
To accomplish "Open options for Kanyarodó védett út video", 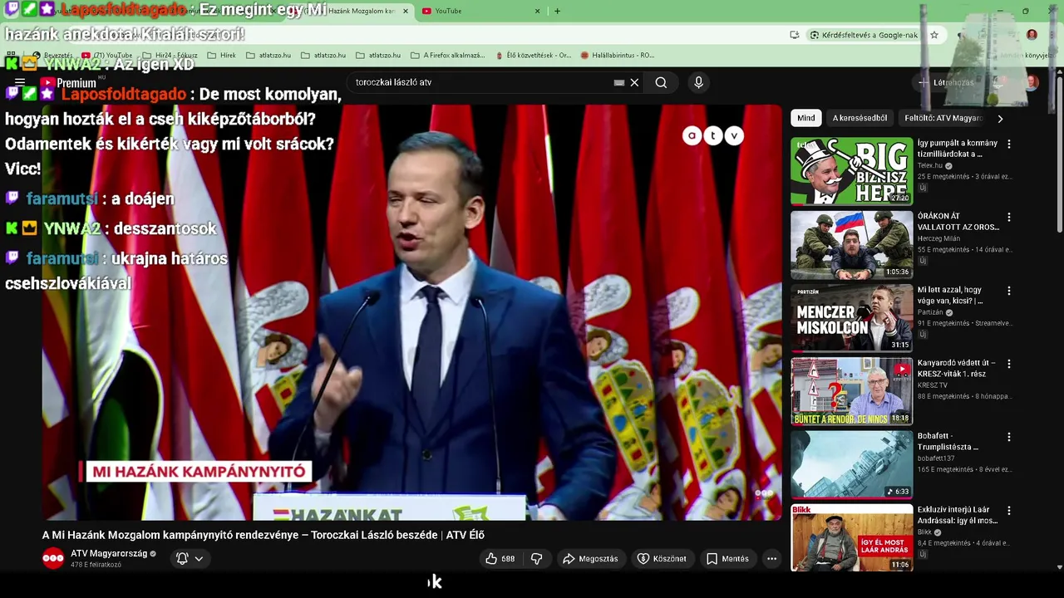I will [x=1009, y=364].
